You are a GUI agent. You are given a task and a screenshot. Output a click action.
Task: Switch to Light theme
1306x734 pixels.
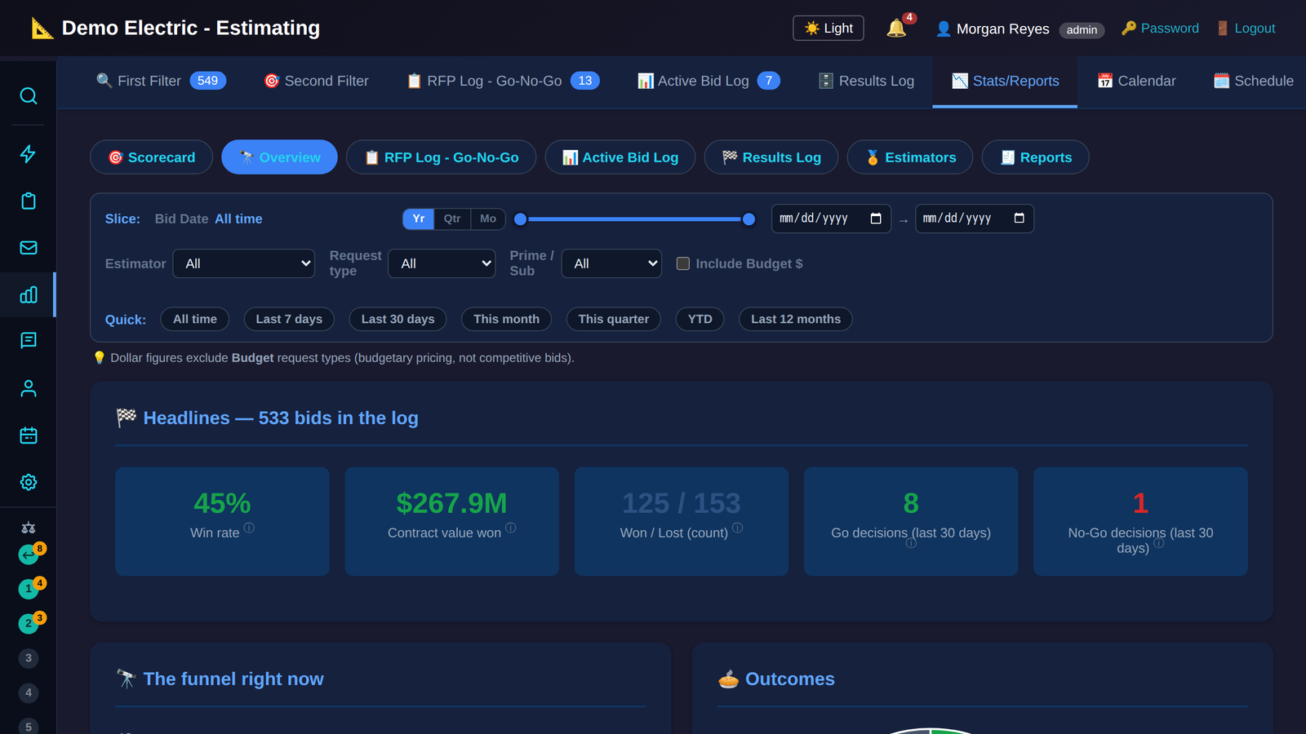[x=828, y=28]
